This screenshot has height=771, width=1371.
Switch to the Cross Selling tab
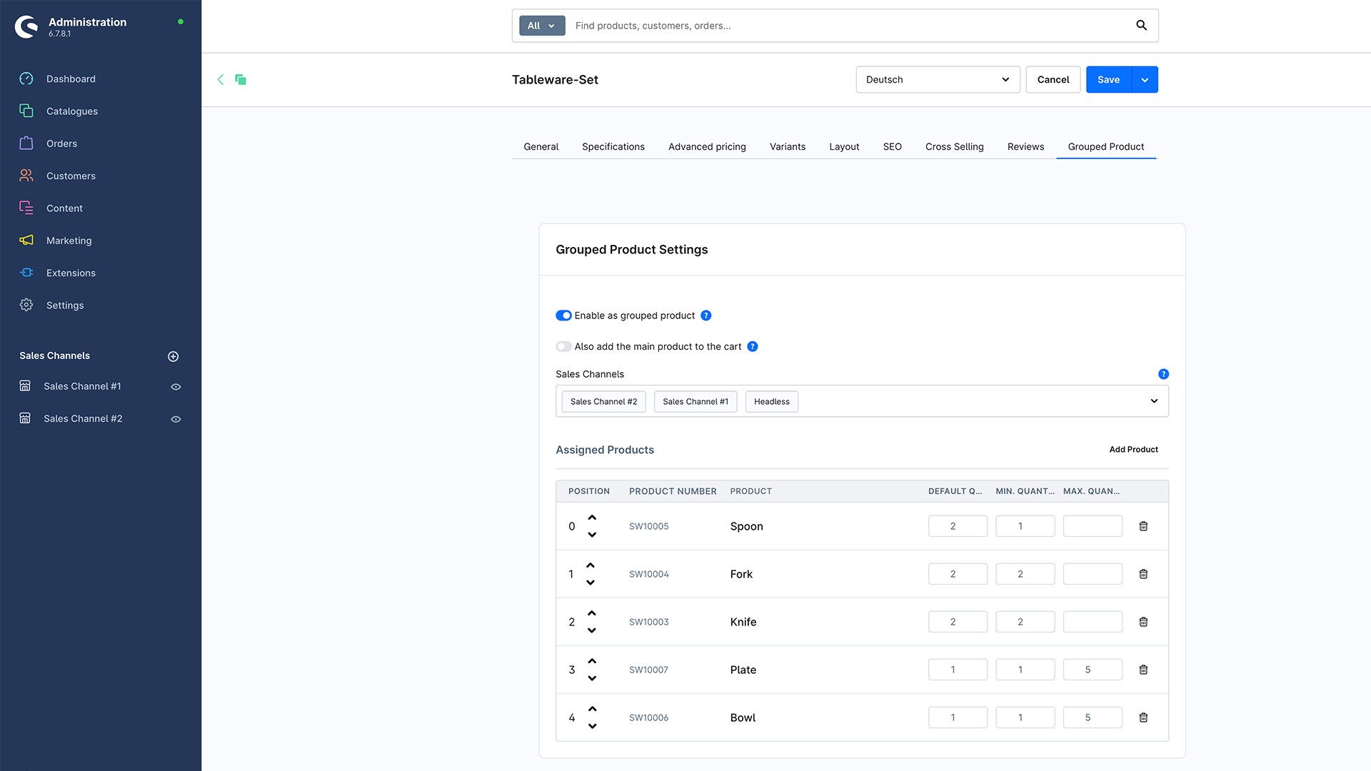click(x=954, y=146)
